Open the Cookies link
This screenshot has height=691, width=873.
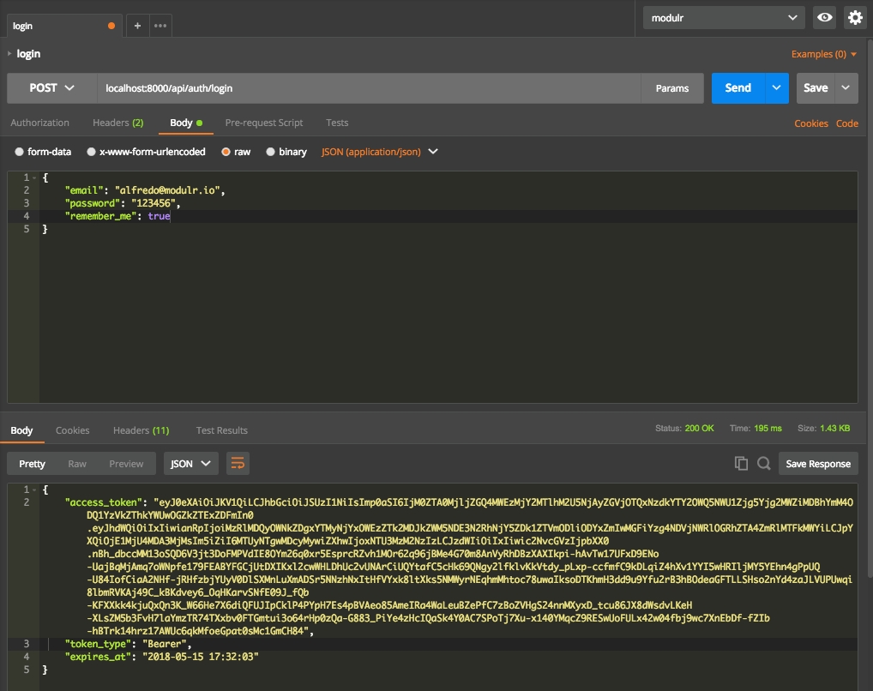[810, 123]
